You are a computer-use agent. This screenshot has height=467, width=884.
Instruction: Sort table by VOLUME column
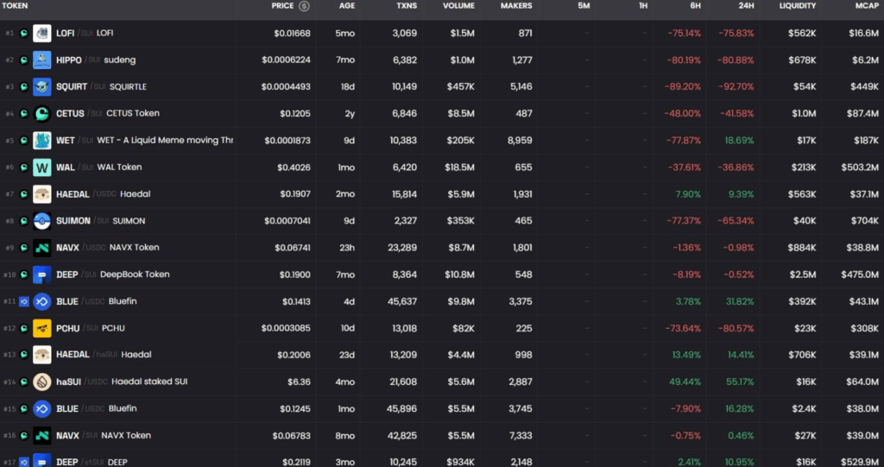[x=458, y=6]
